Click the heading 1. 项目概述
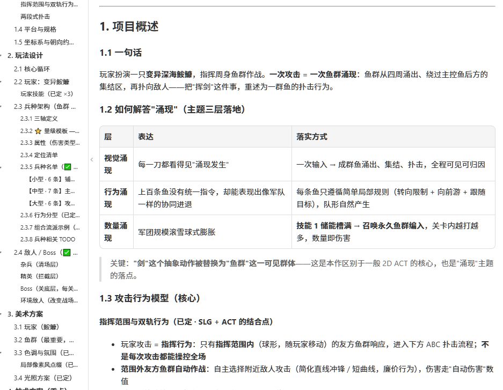The image size is (503, 390). click(x=129, y=26)
